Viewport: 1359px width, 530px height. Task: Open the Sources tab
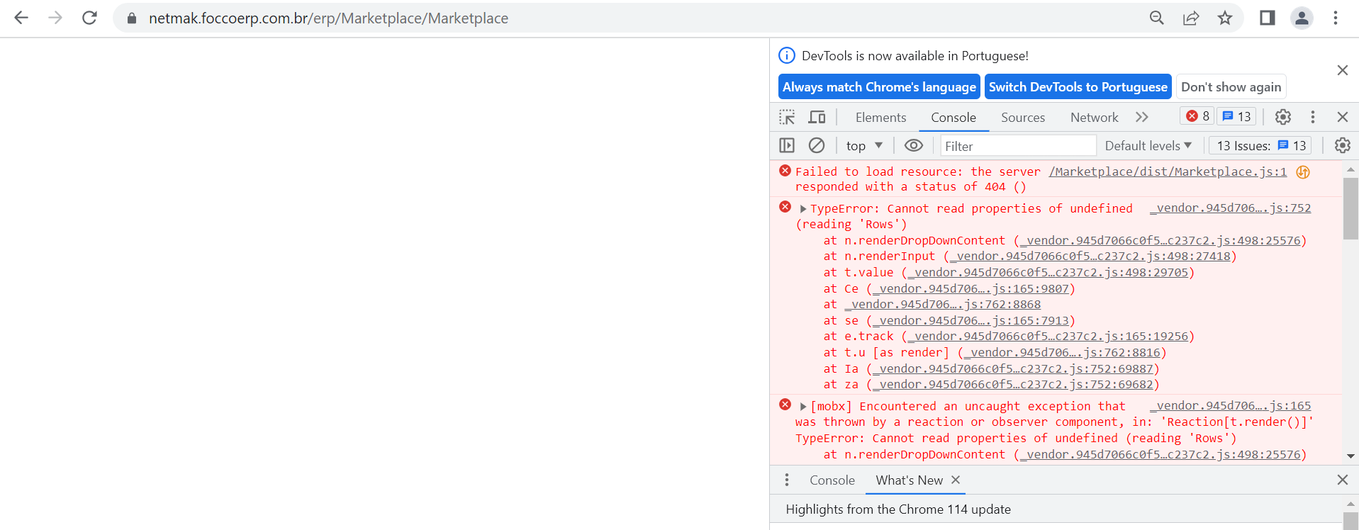click(1023, 118)
